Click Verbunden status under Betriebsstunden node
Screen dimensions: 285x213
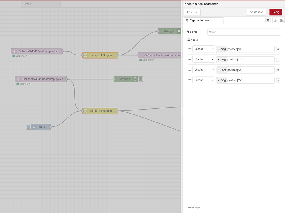[x=147, y=60]
